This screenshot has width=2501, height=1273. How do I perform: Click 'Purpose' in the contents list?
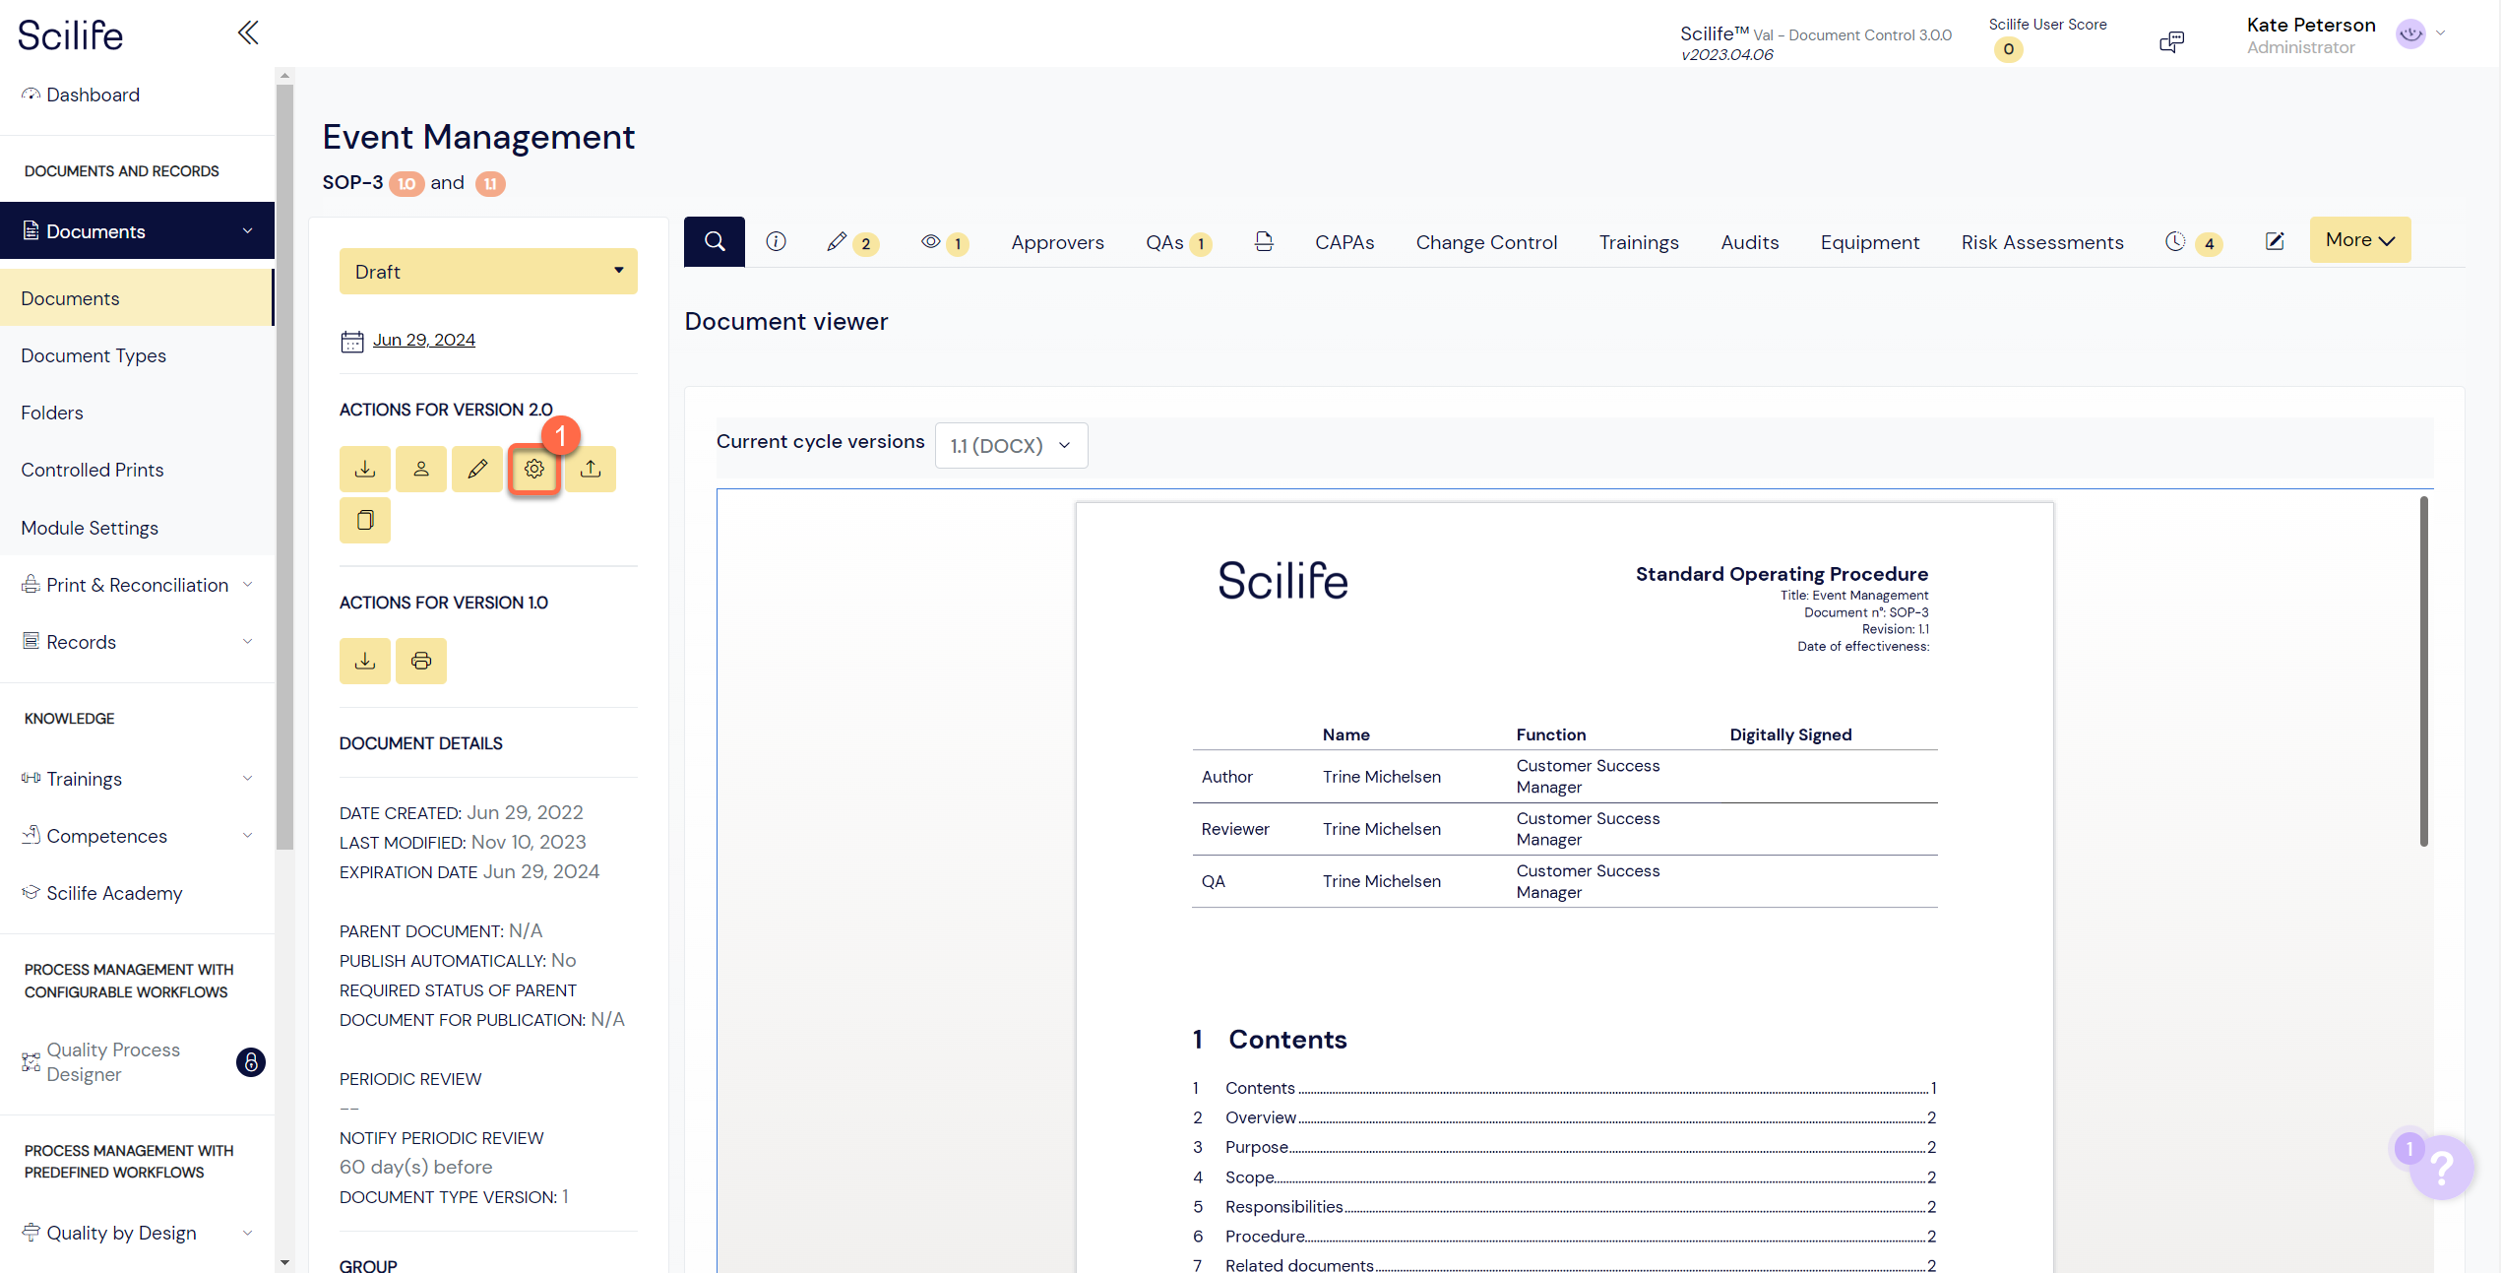point(1256,1147)
